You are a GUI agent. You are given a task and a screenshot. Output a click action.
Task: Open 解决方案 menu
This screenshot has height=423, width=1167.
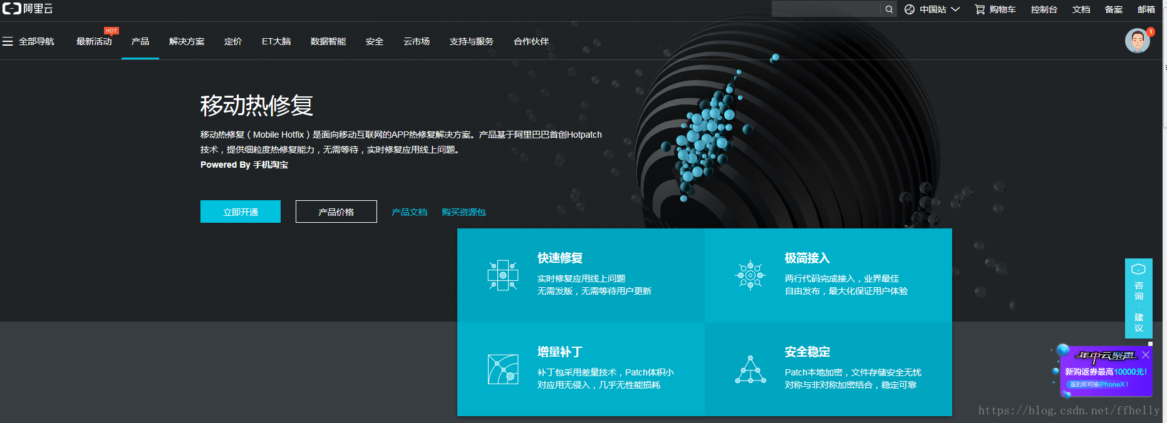point(187,41)
